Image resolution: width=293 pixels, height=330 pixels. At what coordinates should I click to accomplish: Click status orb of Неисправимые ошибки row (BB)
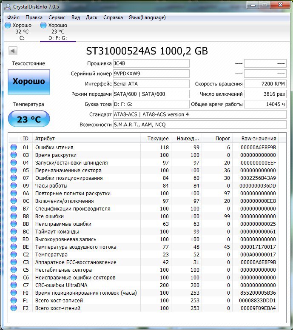14,224
